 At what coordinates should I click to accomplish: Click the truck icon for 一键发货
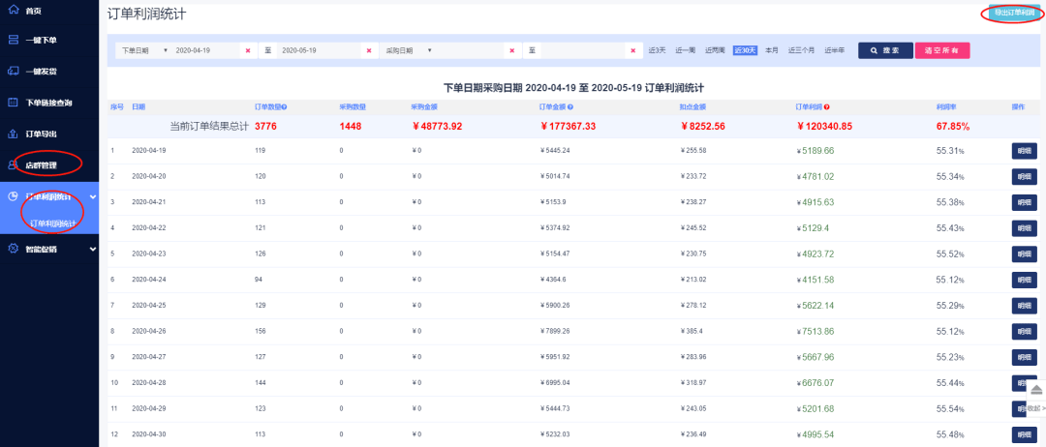13,71
